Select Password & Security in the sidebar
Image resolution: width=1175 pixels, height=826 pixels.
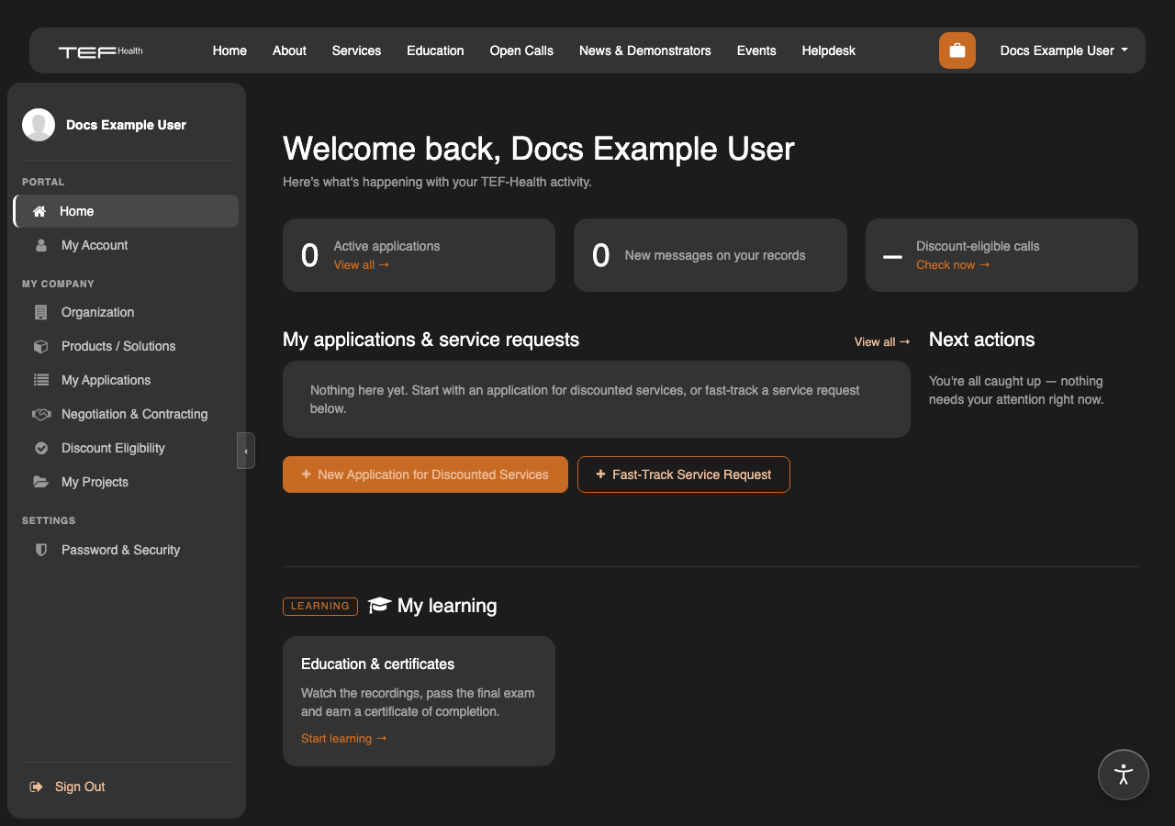(x=126, y=550)
